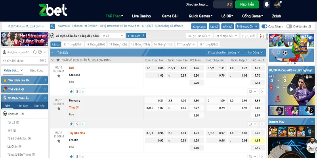Click the search magnifier icon beside announcement
317x158 pixels.
click(52, 26)
